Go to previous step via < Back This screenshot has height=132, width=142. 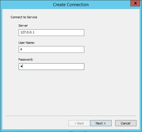coord(79,123)
